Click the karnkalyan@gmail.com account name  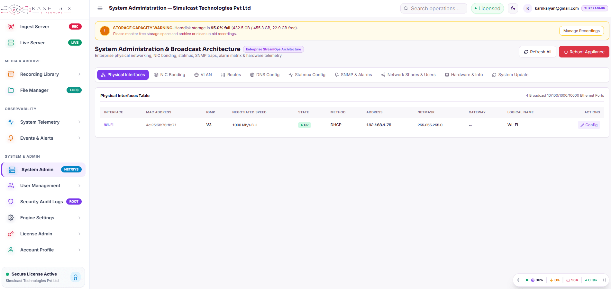click(557, 8)
